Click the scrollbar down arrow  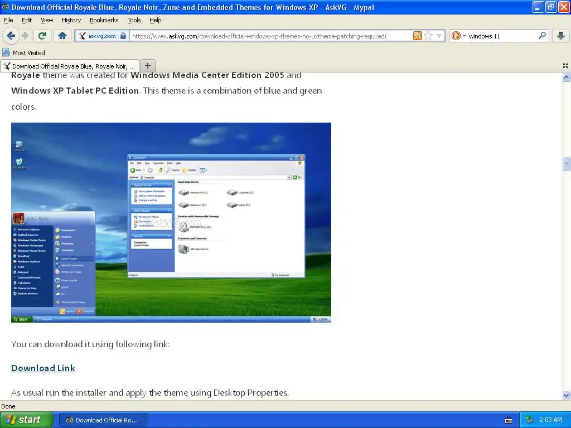tap(566, 395)
